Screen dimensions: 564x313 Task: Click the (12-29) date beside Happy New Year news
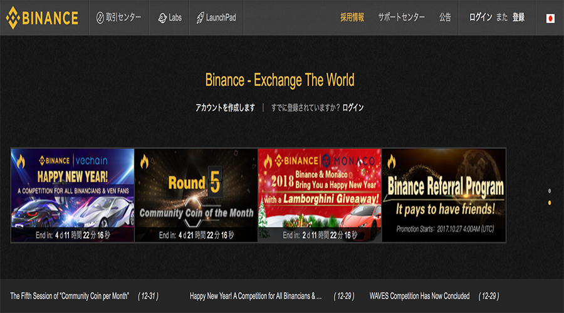[344, 296]
